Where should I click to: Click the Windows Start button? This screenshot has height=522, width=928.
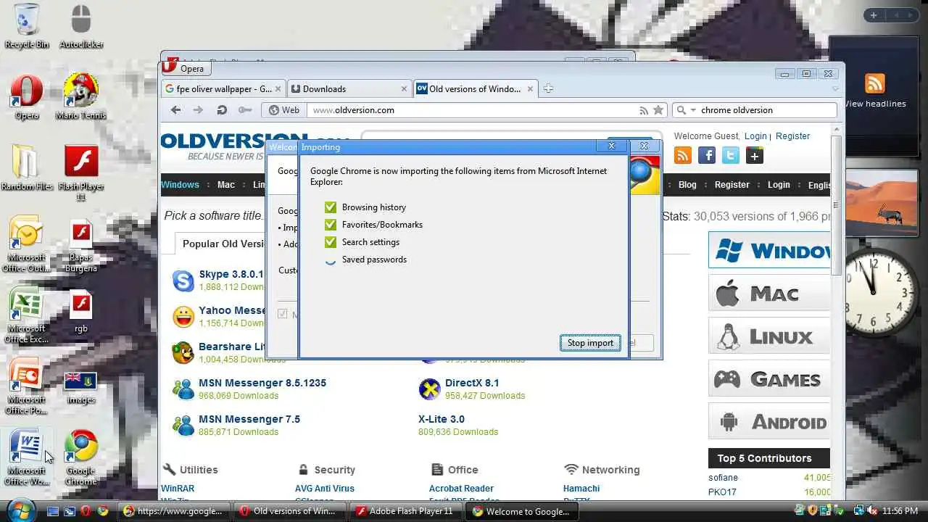(20, 510)
